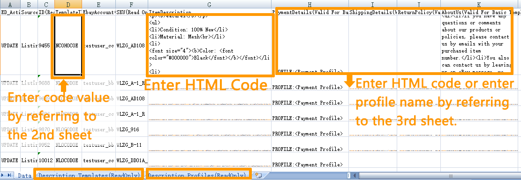Click the AboutUs HTML text cell in column K
This screenshot has width=521, height=180.
(x=479, y=45)
